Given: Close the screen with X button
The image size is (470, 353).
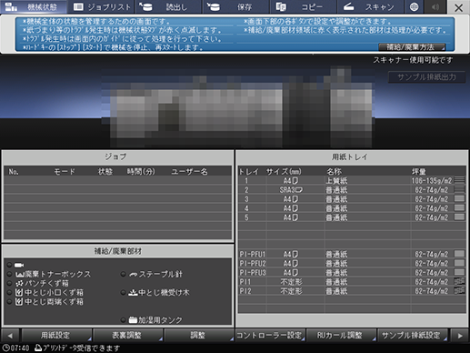Looking at the screenshot, I should pyautogui.click(x=458, y=7).
